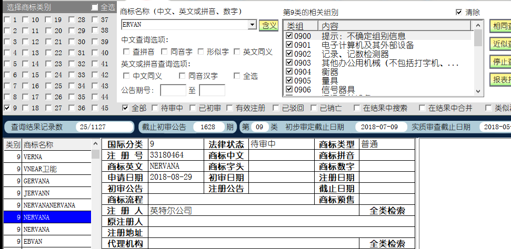
Task: Enable the 查拼音 option
Action: click(x=126, y=52)
